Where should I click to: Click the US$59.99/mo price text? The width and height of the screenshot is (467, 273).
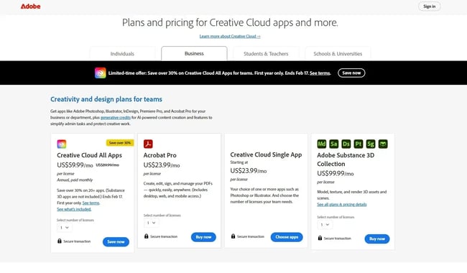pyautogui.click(x=75, y=165)
